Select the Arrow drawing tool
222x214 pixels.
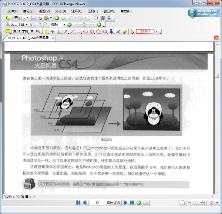point(65,31)
